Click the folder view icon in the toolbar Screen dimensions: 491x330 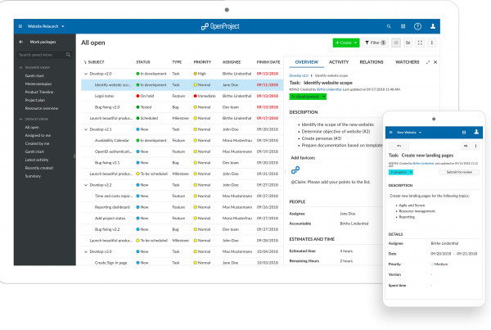click(408, 43)
